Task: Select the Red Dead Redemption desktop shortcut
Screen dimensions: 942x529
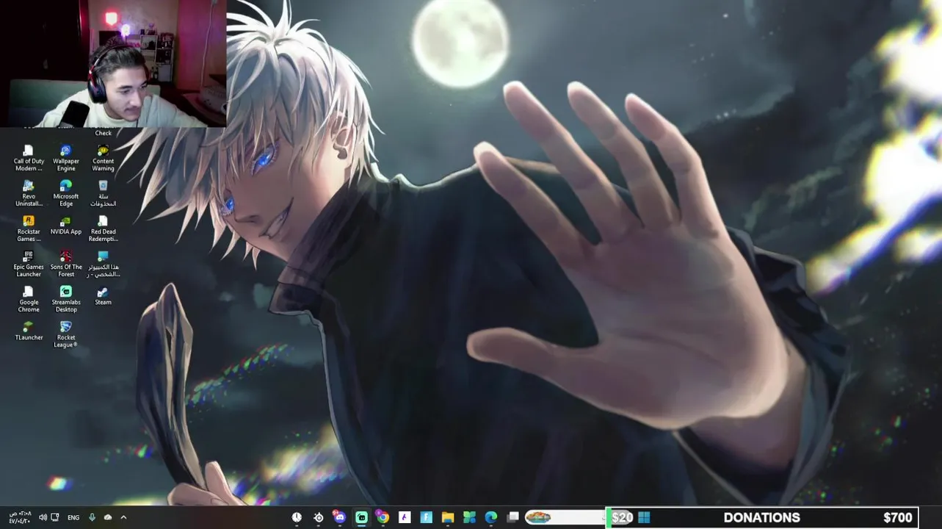Action: (x=103, y=228)
